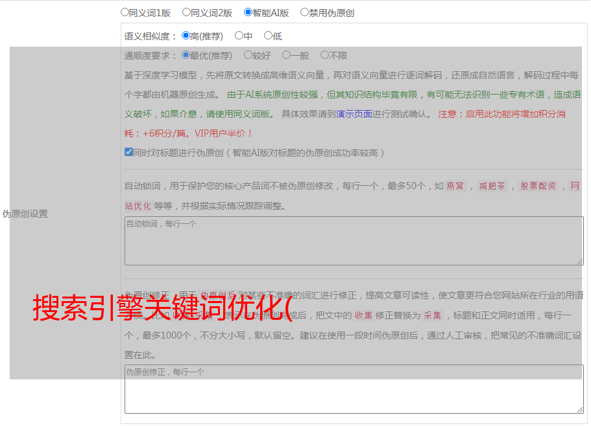Click the 自动锁词 textarea resize handle
Image resolution: width=591 pixels, height=426 pixels.
[x=580, y=261]
